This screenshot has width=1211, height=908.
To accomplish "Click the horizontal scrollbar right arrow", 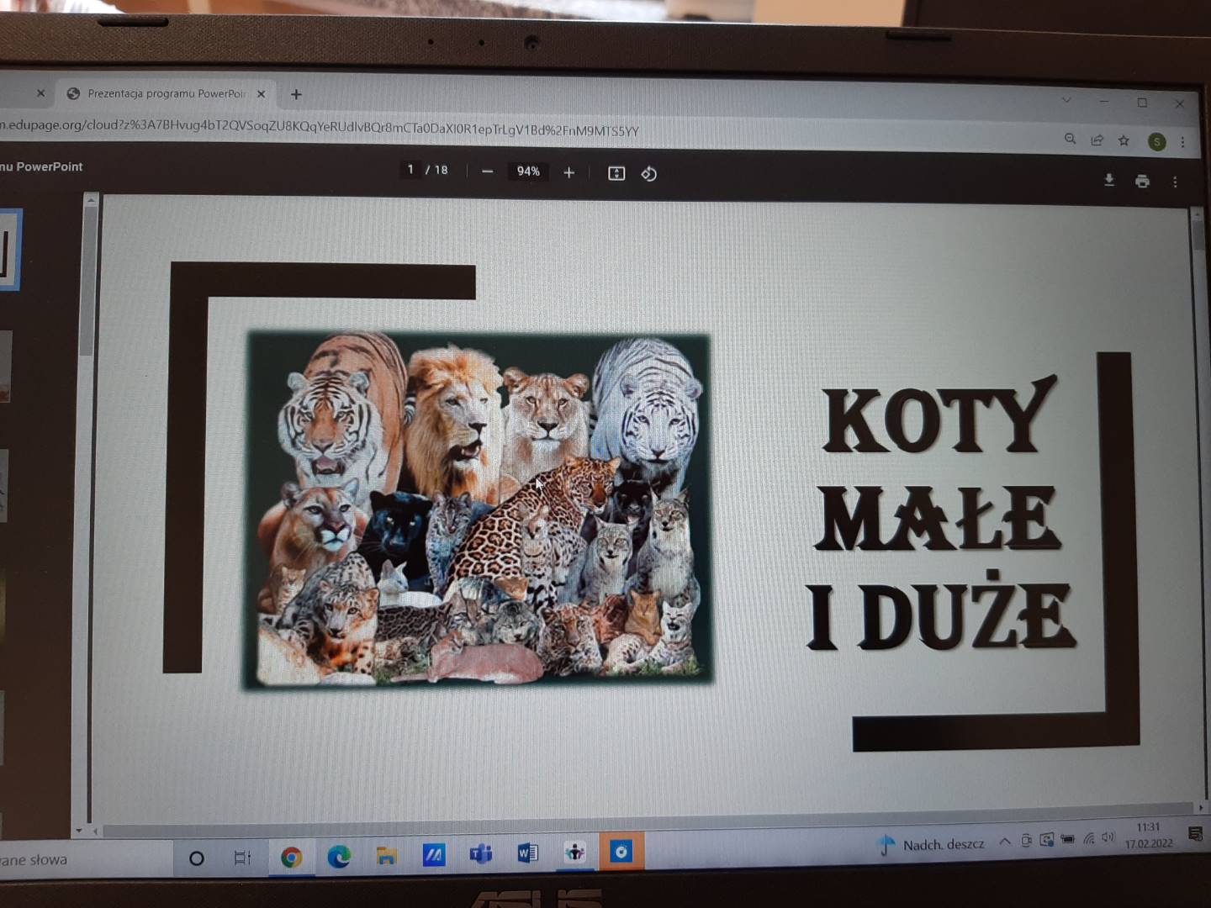I will point(1200,808).
